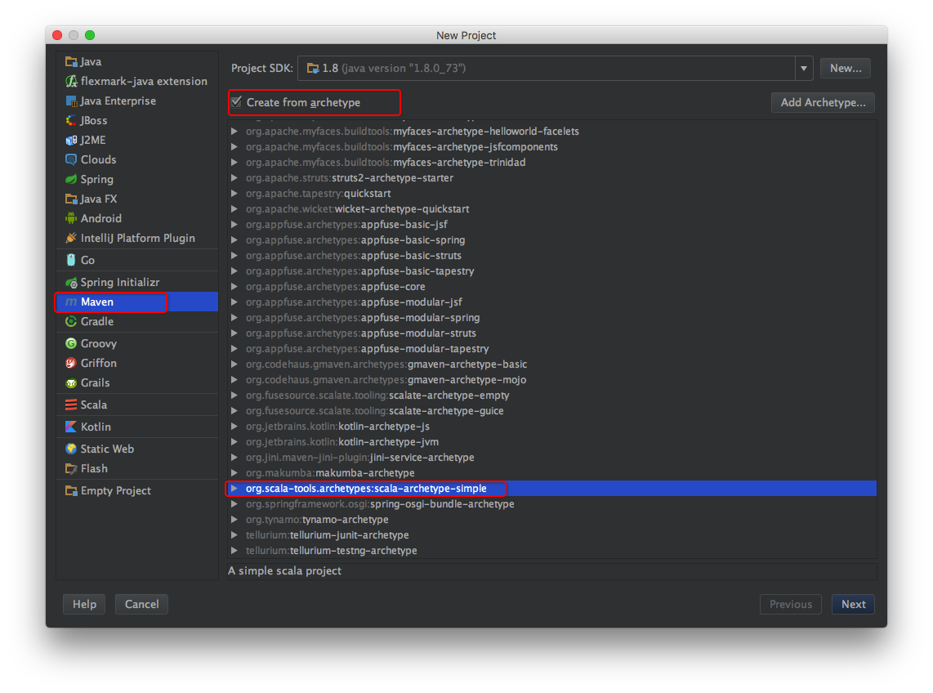Click the Cancel button
Screen dimensions: 933x693
click(141, 605)
